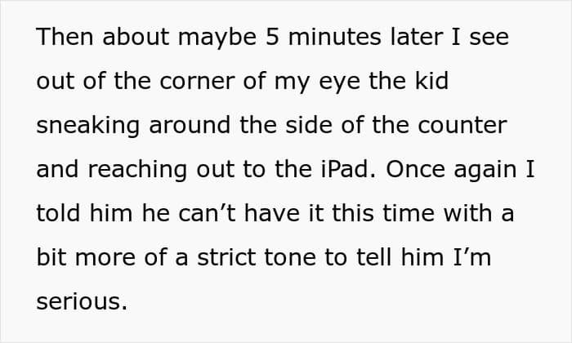572x343 pixels.
Task: Click on the word "Once"
Action: point(413,169)
